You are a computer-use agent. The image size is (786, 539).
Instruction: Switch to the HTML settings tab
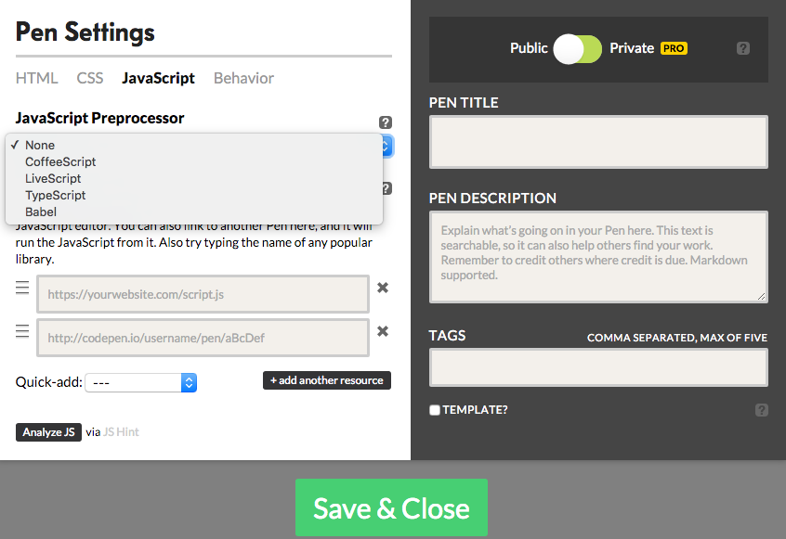[37, 78]
